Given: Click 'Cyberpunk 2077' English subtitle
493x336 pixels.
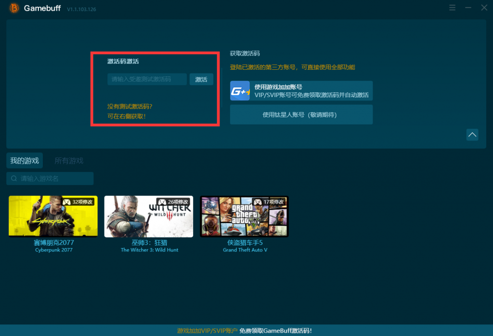Looking at the screenshot, I should coord(54,250).
